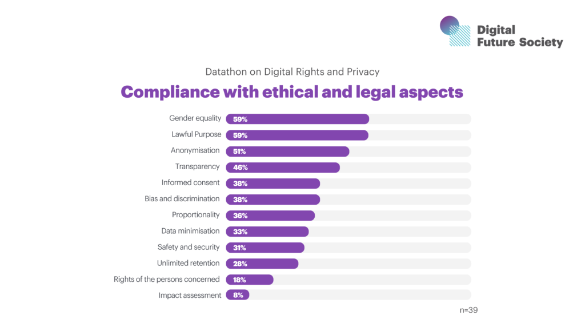Select the Rights of the persons concerned label
The height and width of the screenshot is (327, 585).
tap(167, 279)
